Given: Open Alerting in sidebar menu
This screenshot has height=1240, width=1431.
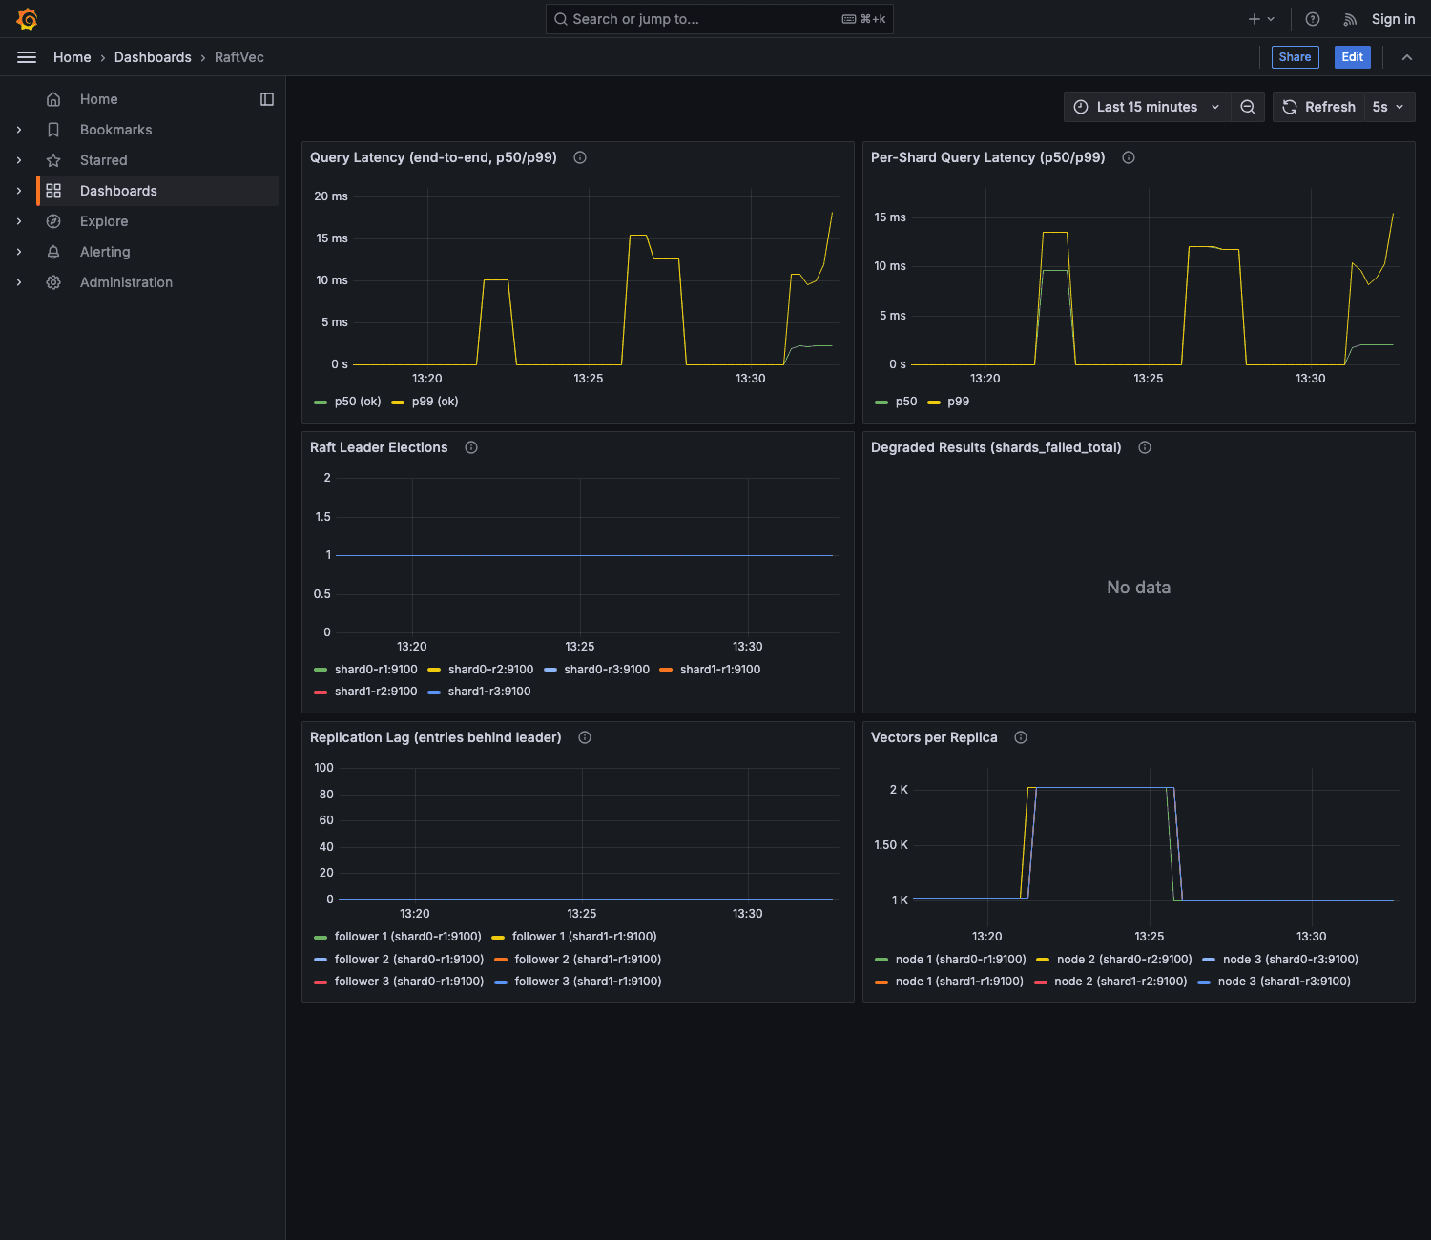Looking at the screenshot, I should tap(105, 252).
